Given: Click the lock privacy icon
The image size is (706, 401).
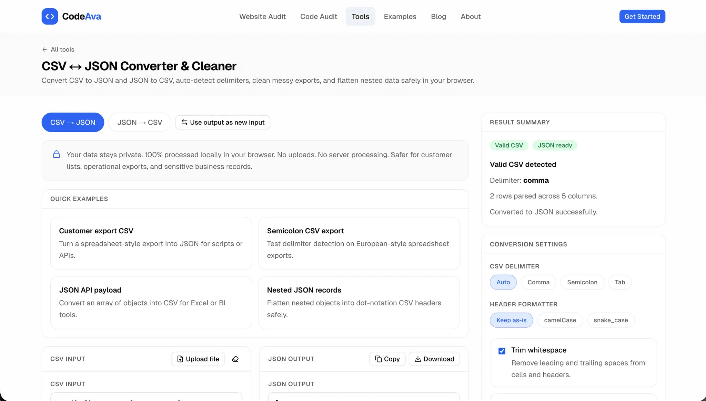Looking at the screenshot, I should [x=57, y=154].
